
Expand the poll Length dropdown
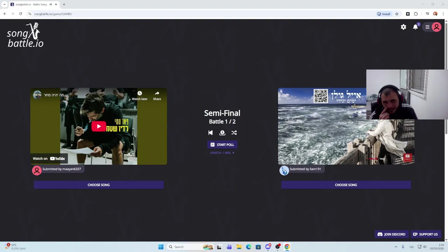point(222,153)
